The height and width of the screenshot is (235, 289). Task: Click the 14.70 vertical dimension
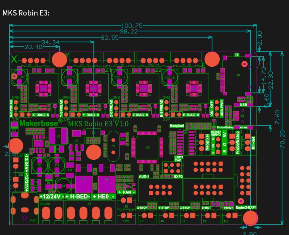[264, 76]
